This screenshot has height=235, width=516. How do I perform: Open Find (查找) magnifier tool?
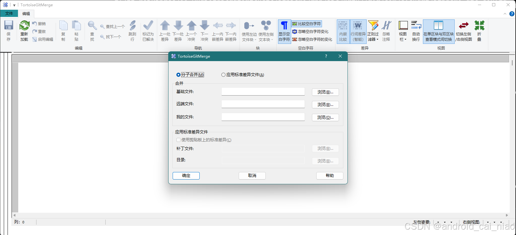[x=92, y=26]
